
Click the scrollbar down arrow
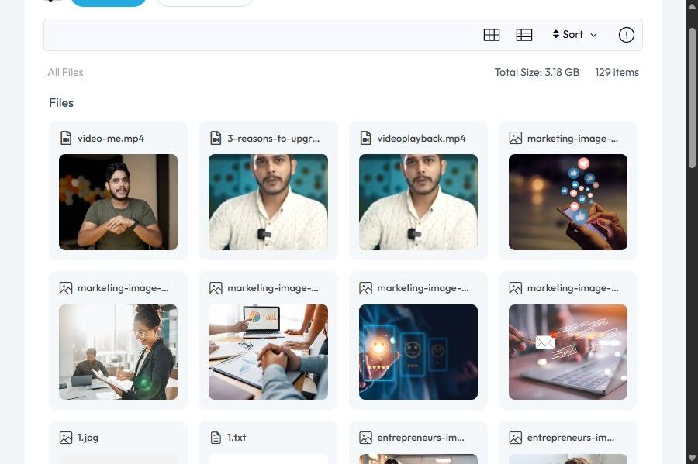tap(692, 458)
